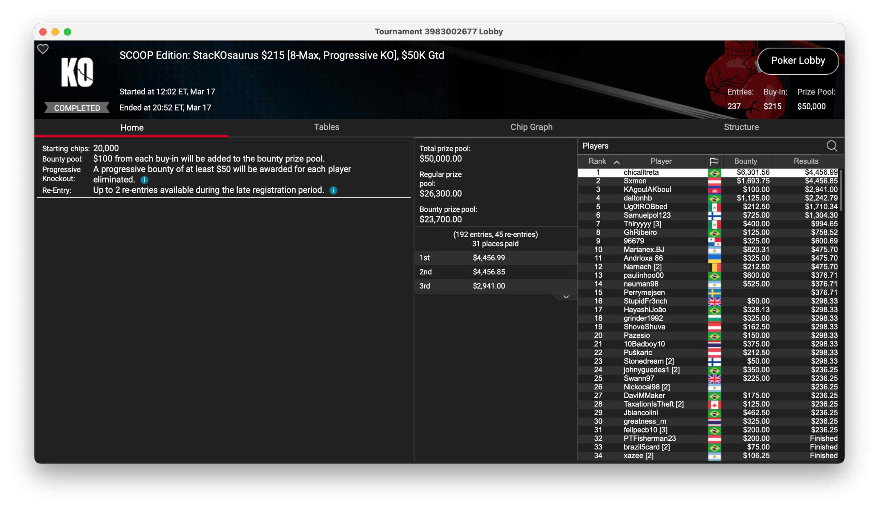Sort players by Bounty column

[745, 161]
